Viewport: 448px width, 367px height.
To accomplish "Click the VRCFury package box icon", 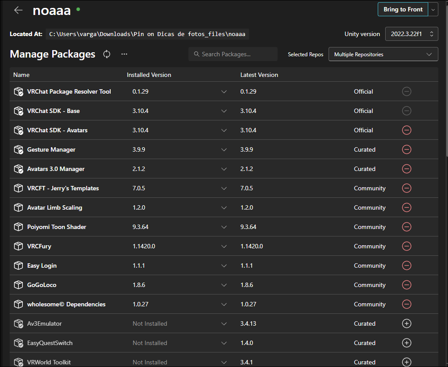I will point(18,246).
